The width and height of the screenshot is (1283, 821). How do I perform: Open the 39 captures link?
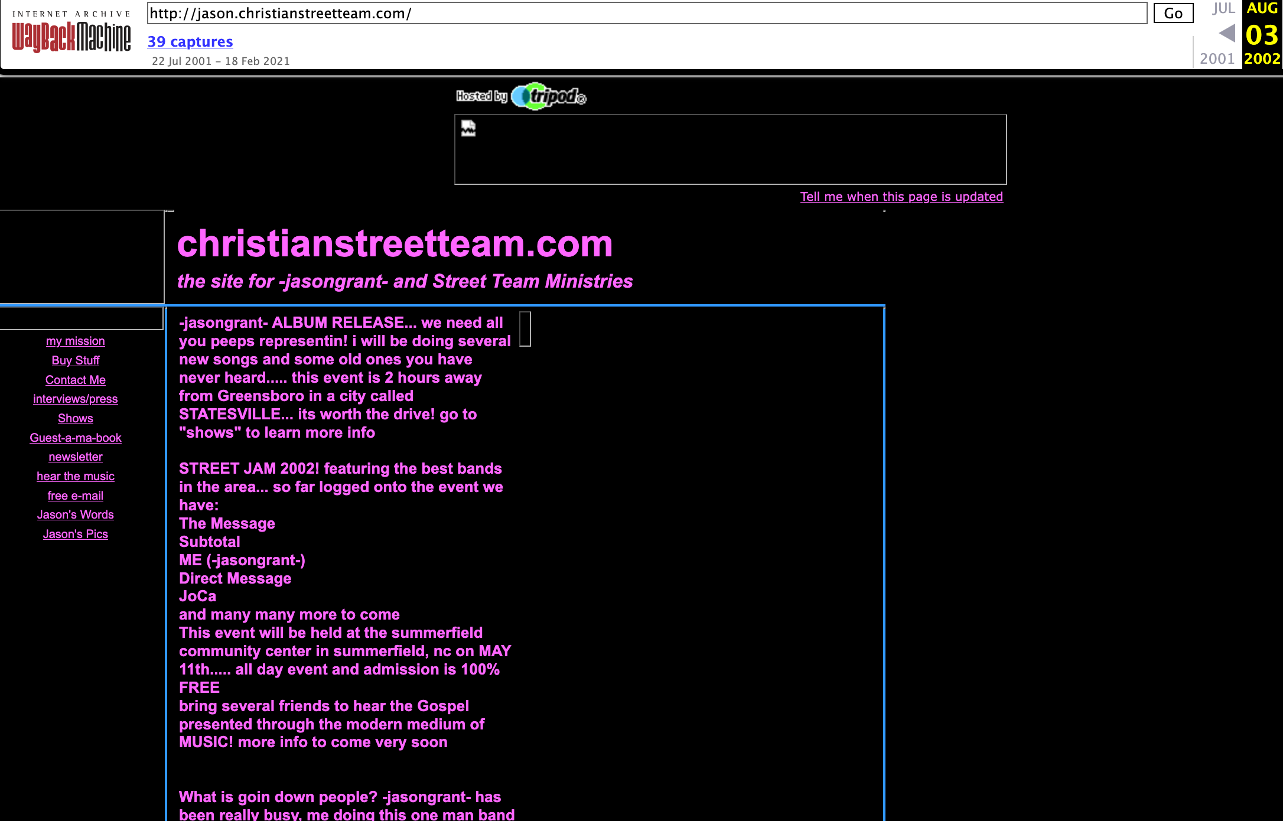(x=190, y=41)
